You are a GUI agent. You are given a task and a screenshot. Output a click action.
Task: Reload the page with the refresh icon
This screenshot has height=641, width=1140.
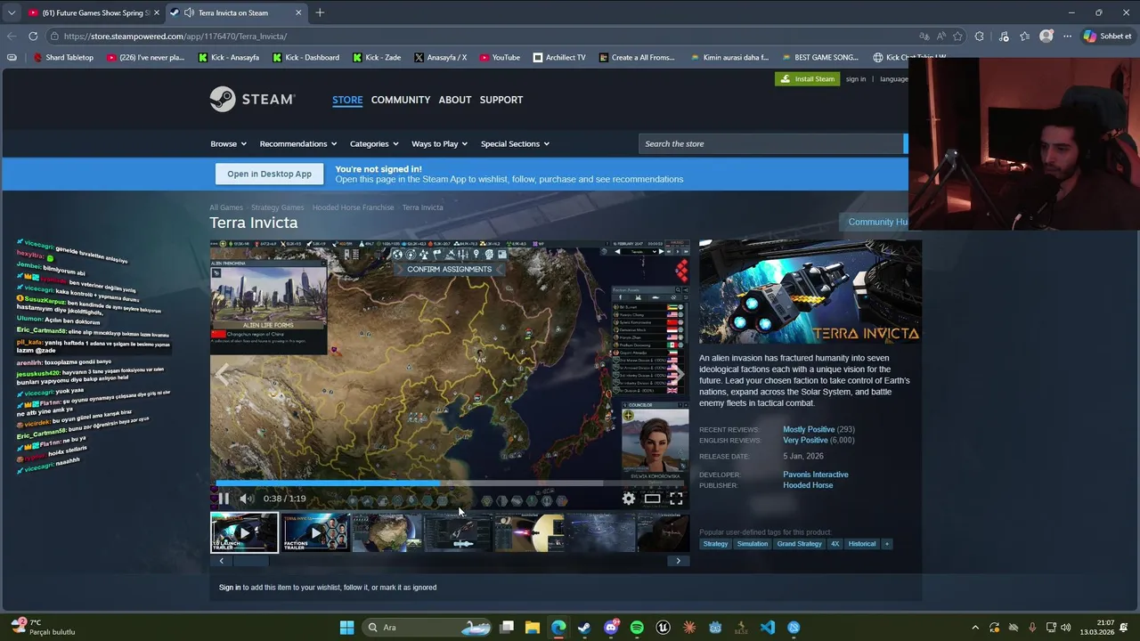[33, 37]
